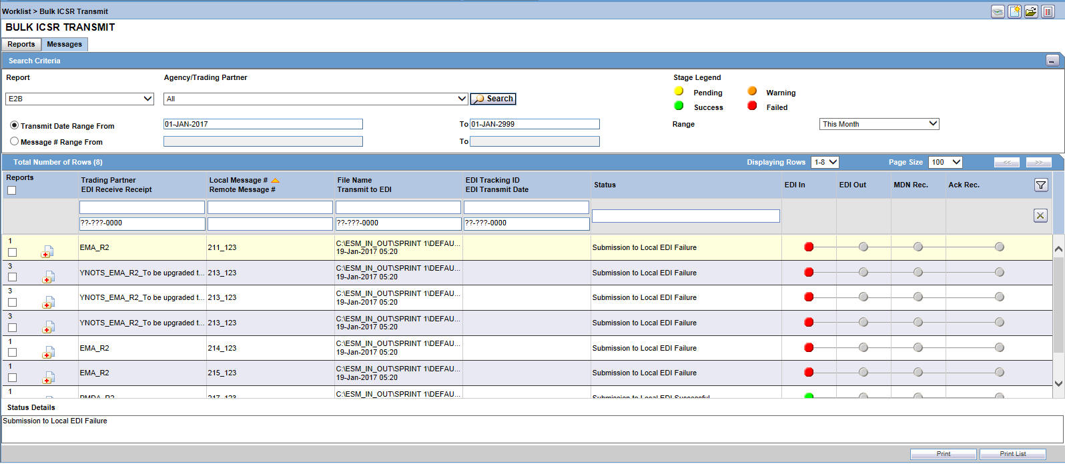
Task: Collapse the Search Criteria panel
Action: [x=1052, y=61]
